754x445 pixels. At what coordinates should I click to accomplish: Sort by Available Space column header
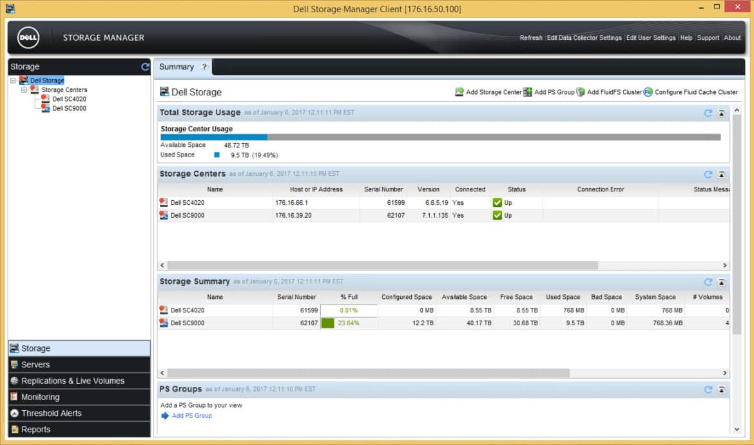(465, 297)
